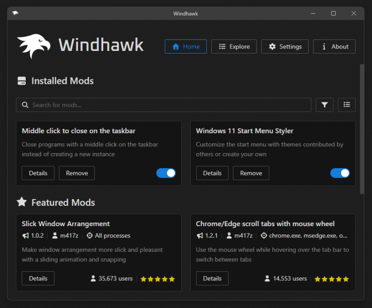
Task: Remove the Middle click to close mod
Action: (x=77, y=173)
